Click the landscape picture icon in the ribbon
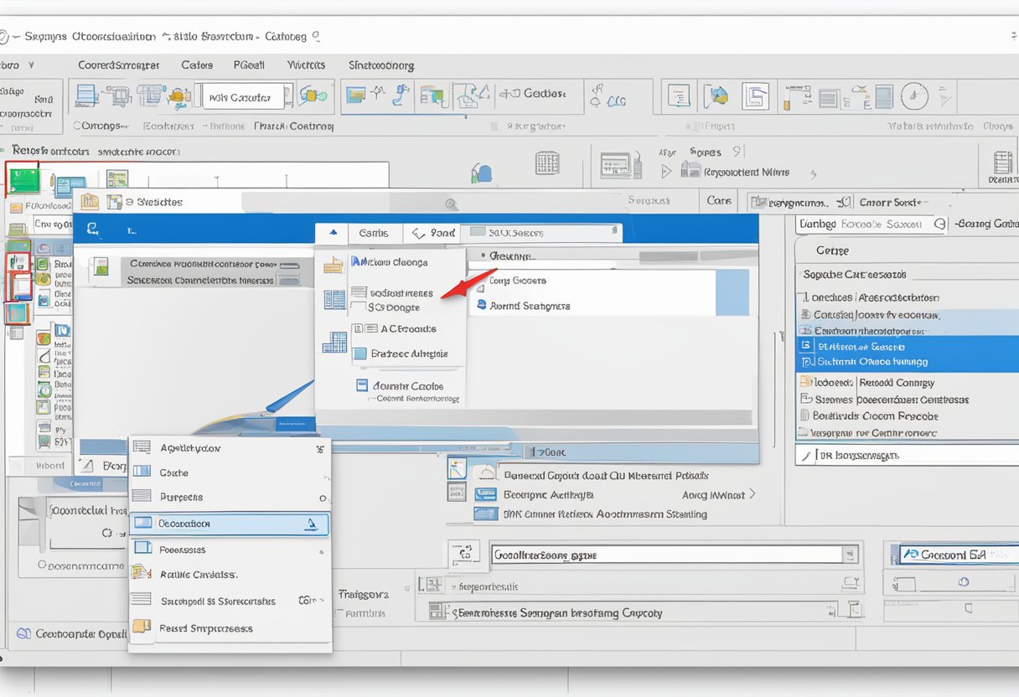This screenshot has height=697, width=1019. [x=355, y=95]
